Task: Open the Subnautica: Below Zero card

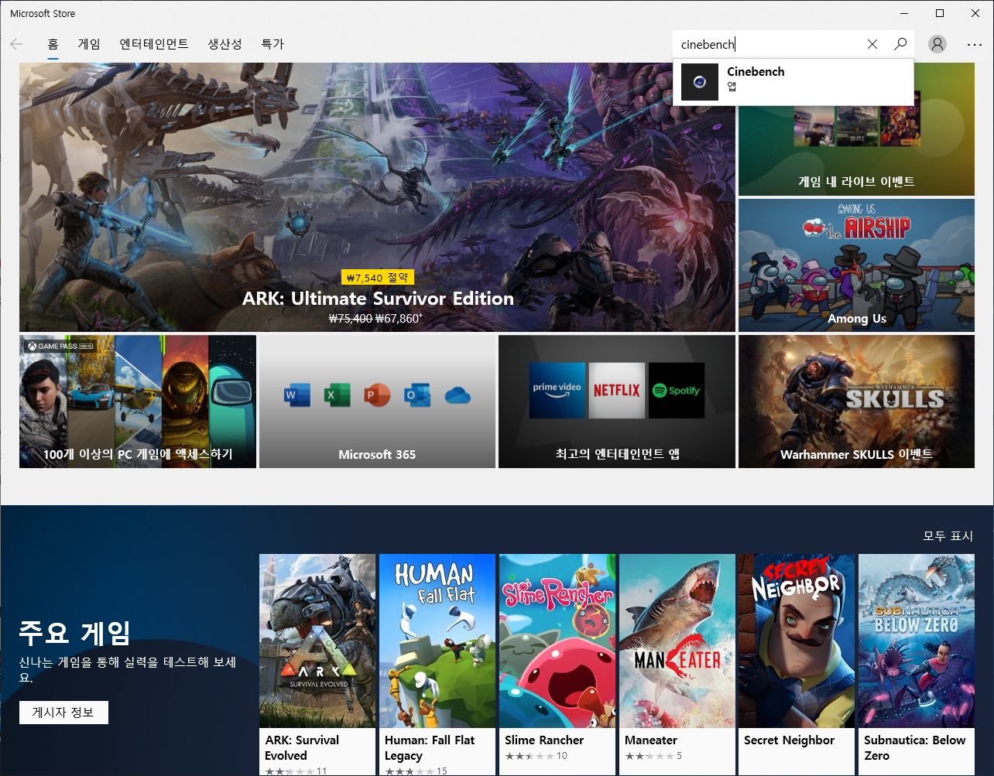Action: point(917,665)
